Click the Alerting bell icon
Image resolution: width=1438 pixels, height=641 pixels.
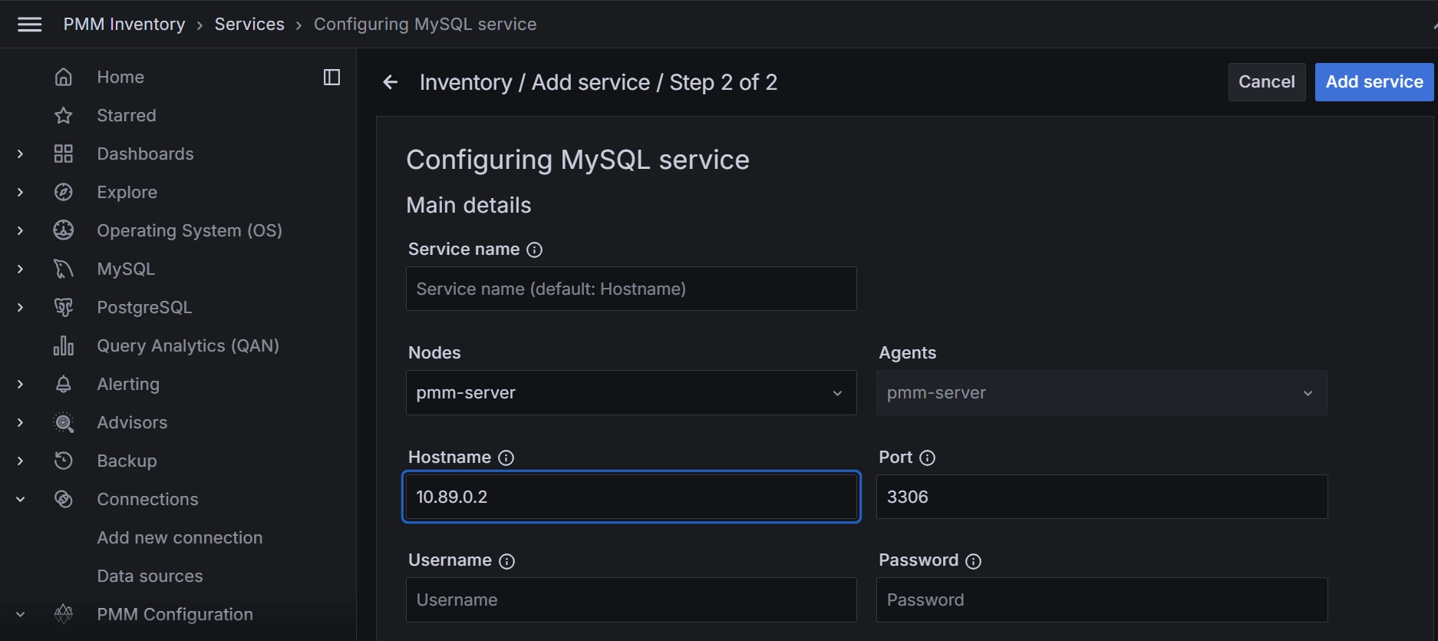63,384
